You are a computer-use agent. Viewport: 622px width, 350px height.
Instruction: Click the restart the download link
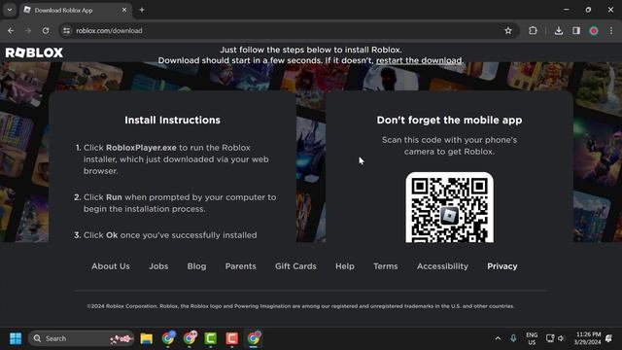tap(419, 60)
